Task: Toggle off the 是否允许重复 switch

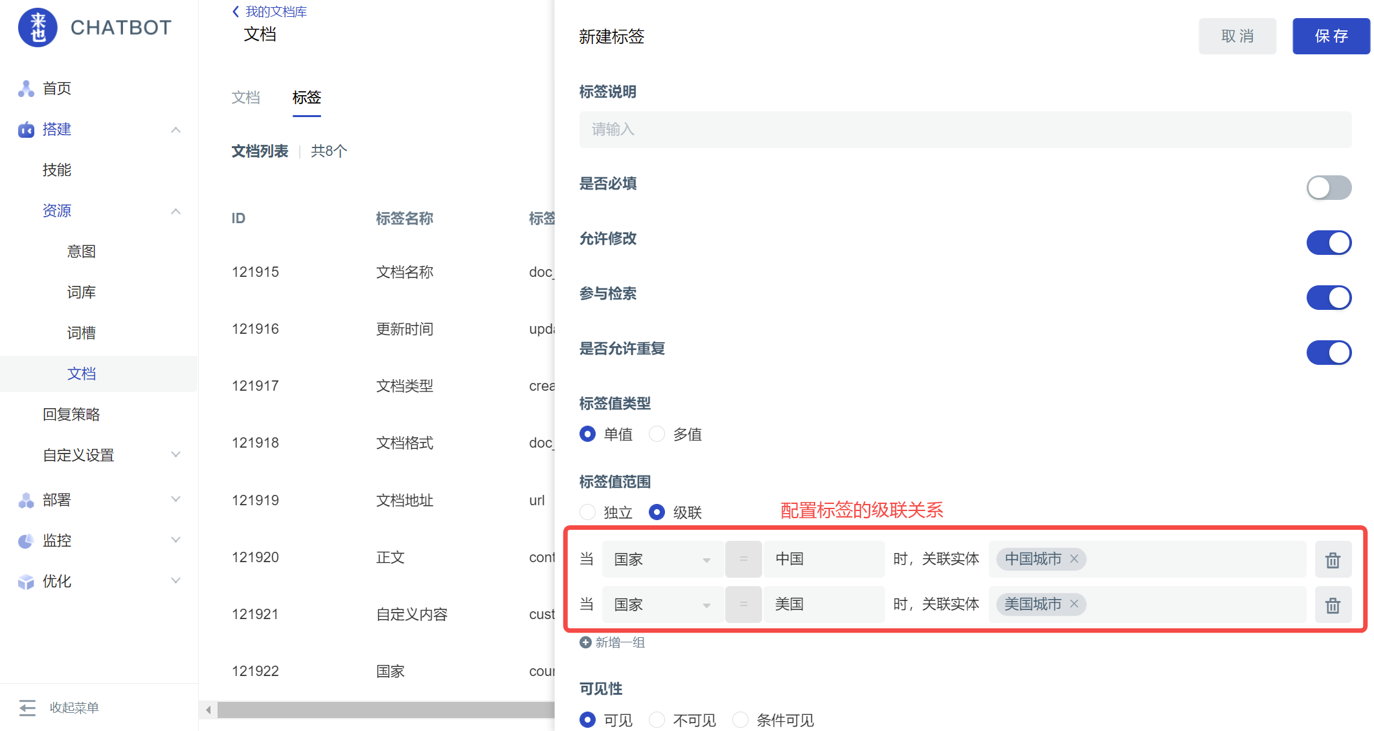Action: (1329, 353)
